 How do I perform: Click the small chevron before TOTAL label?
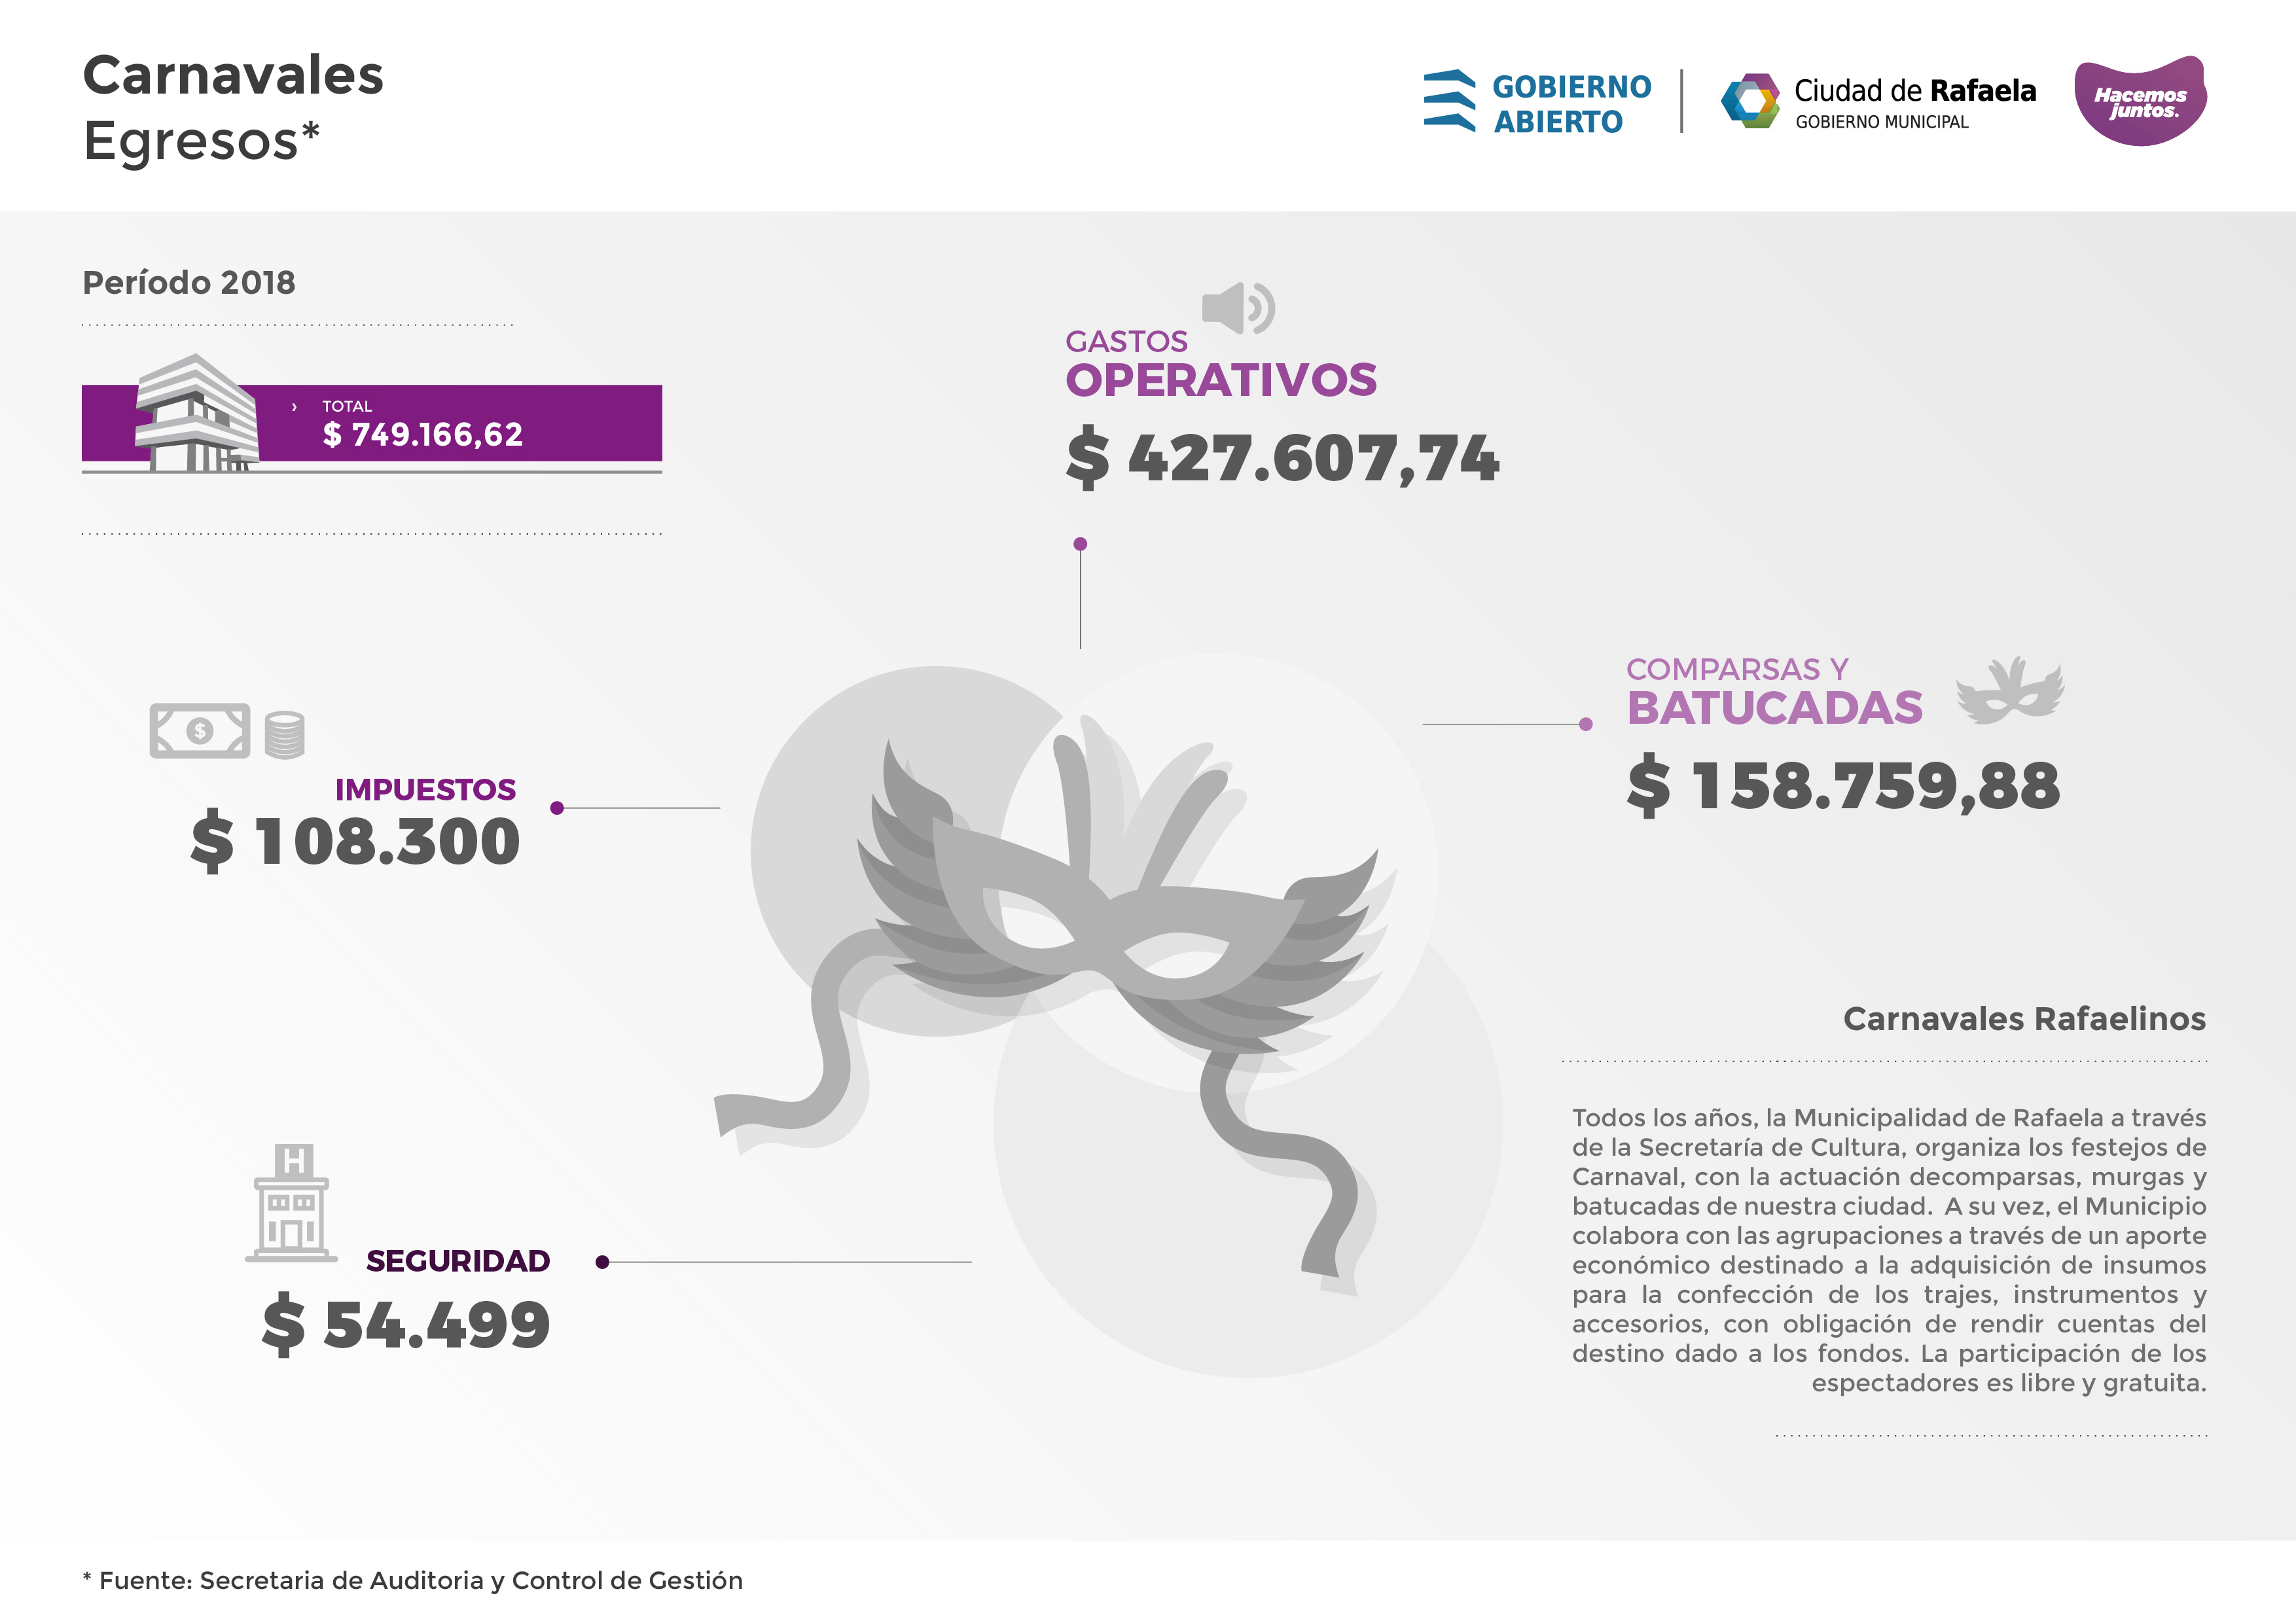tap(294, 407)
